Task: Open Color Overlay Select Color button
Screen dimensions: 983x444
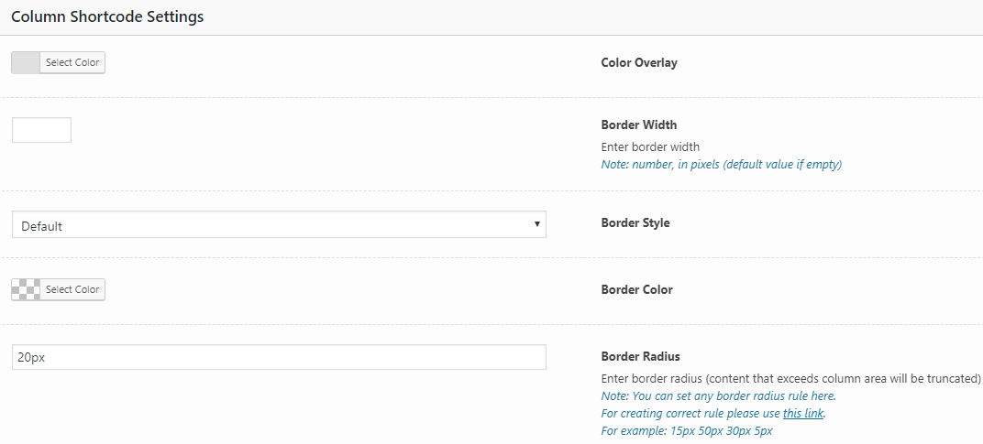Action: [72, 62]
